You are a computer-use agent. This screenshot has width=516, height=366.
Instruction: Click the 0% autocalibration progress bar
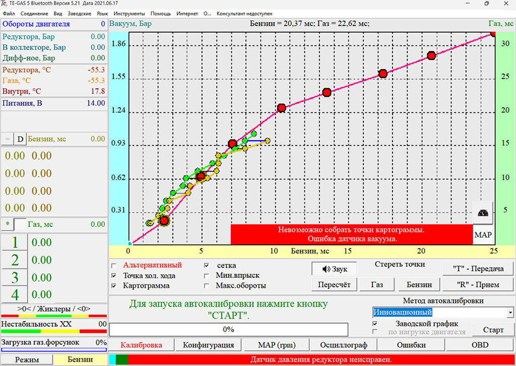pyautogui.click(x=228, y=330)
